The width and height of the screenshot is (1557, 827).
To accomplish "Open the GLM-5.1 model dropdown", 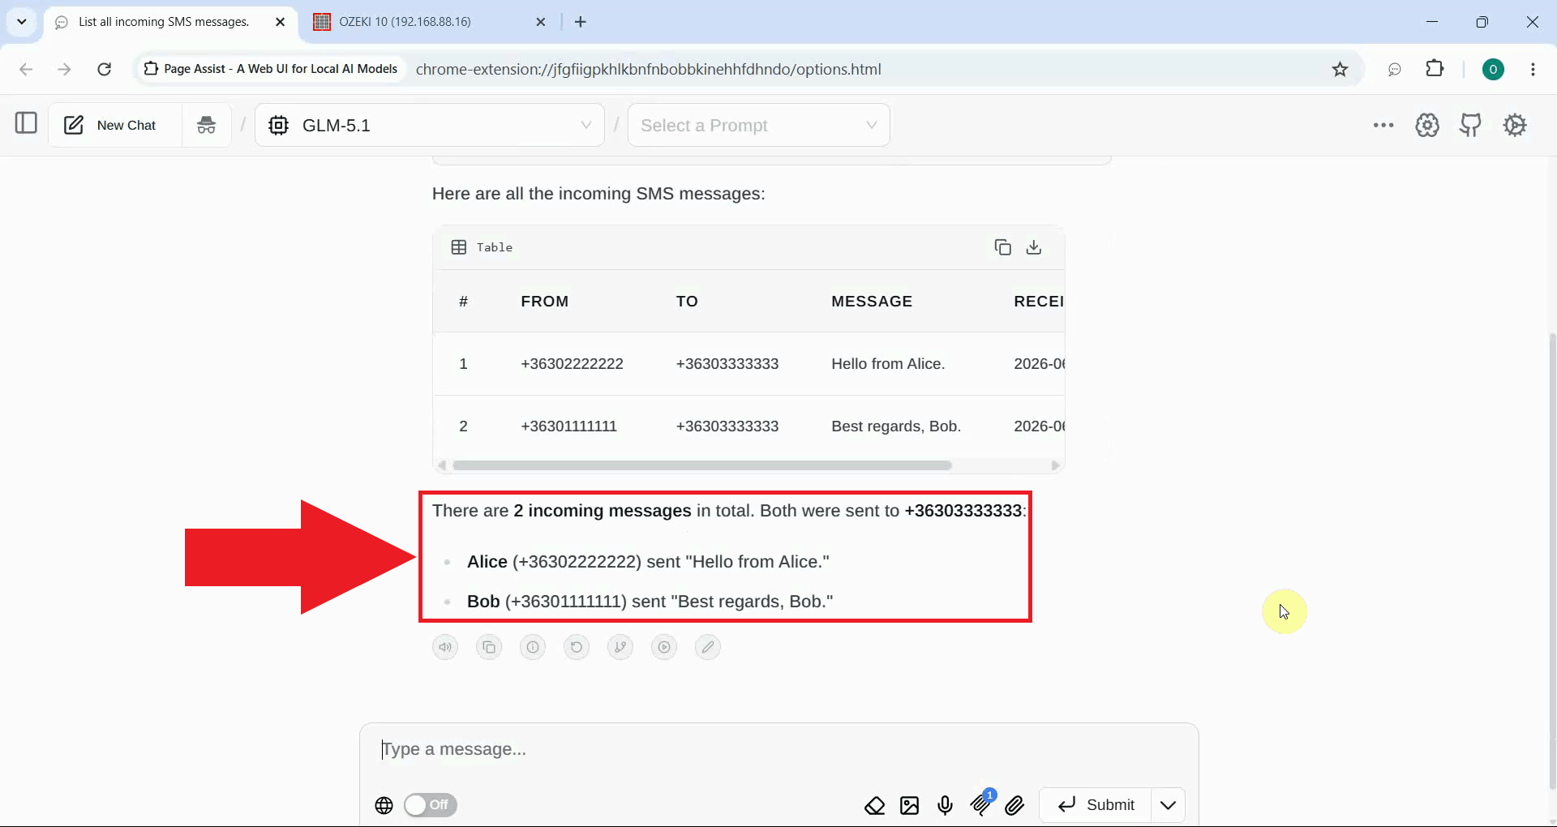I will click(430, 125).
